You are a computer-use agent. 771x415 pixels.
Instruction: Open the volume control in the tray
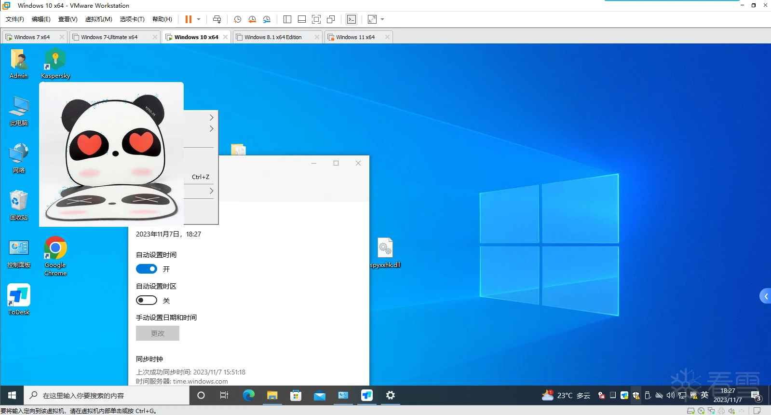coord(670,395)
